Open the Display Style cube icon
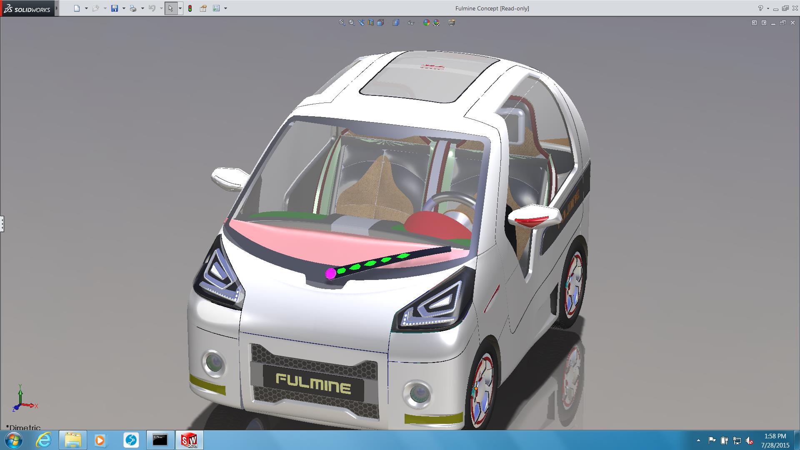The height and width of the screenshot is (450, 800). pos(396,23)
